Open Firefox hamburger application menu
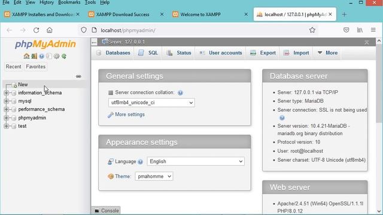 (373, 30)
